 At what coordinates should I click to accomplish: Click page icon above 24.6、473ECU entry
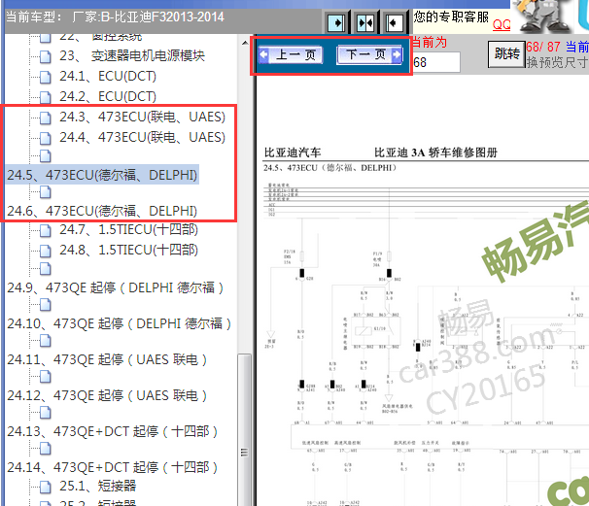point(46,192)
